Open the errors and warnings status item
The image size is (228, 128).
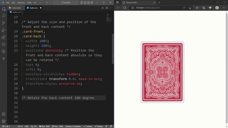pos(6,127)
